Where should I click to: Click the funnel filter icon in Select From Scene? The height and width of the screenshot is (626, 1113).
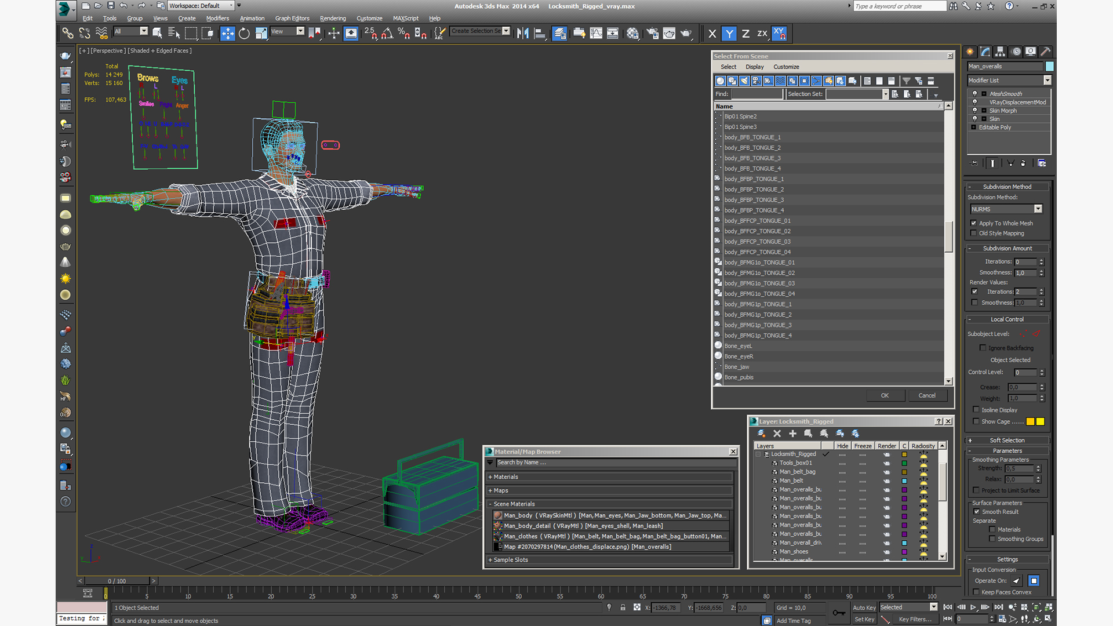[x=907, y=81]
